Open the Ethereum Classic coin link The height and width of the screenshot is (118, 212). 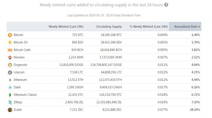pyautogui.click(x=25, y=95)
